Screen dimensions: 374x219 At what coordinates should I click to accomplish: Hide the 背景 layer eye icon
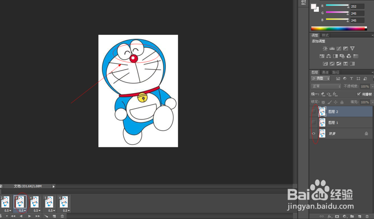coord(313,133)
